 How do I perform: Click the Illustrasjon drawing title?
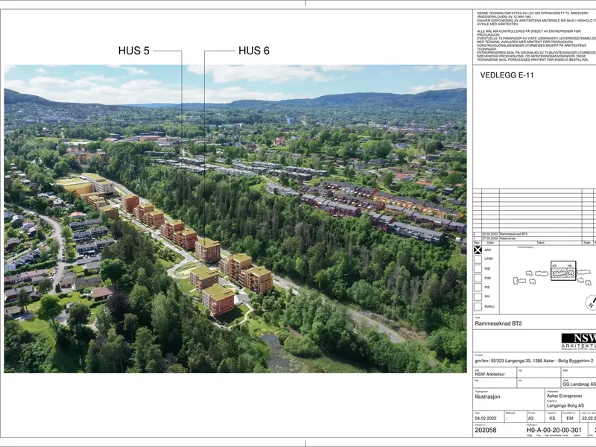(487, 396)
